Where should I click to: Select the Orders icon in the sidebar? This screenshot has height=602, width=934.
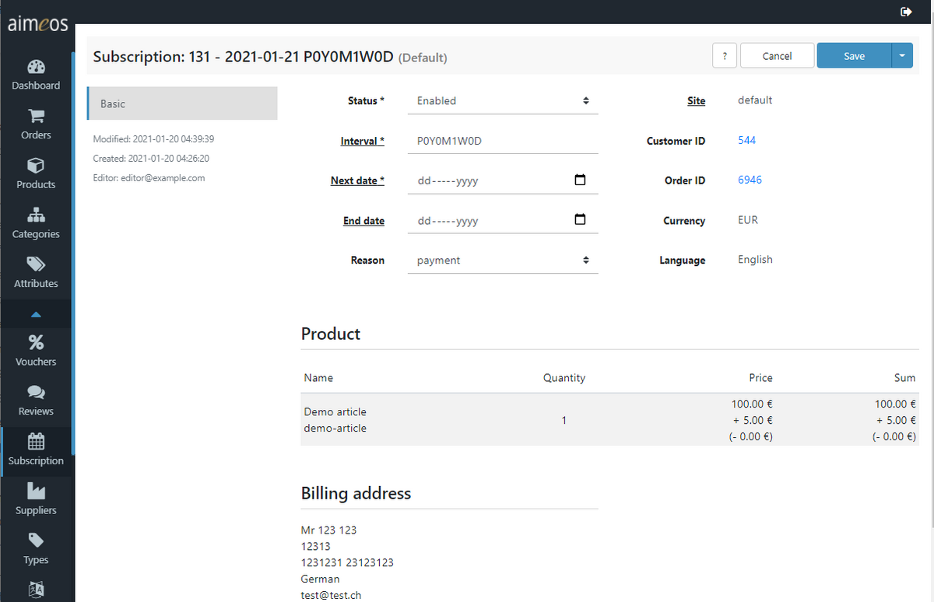[36, 124]
